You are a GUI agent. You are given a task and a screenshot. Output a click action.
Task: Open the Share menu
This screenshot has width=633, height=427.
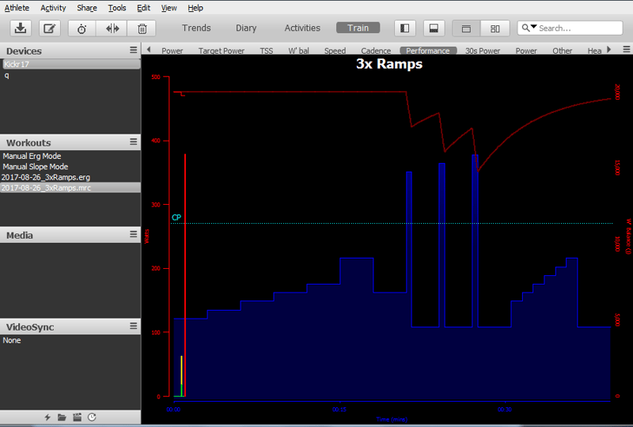[x=87, y=8]
